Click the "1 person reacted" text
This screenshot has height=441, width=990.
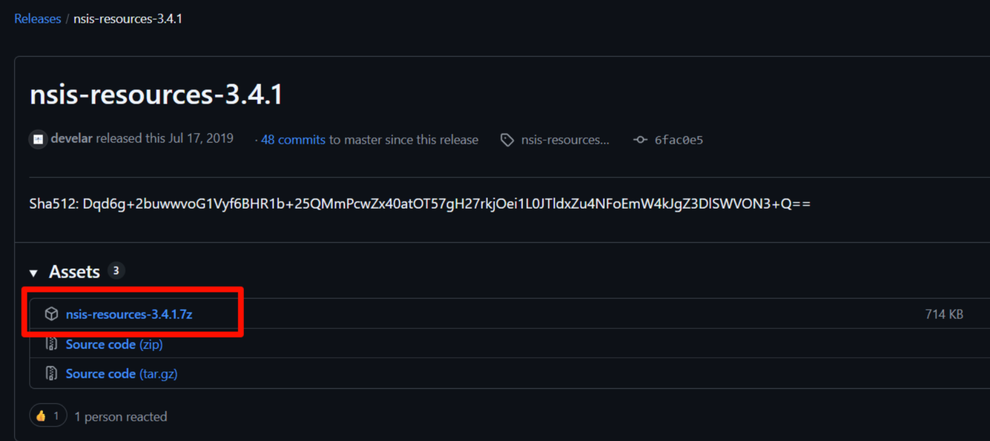tap(121, 416)
